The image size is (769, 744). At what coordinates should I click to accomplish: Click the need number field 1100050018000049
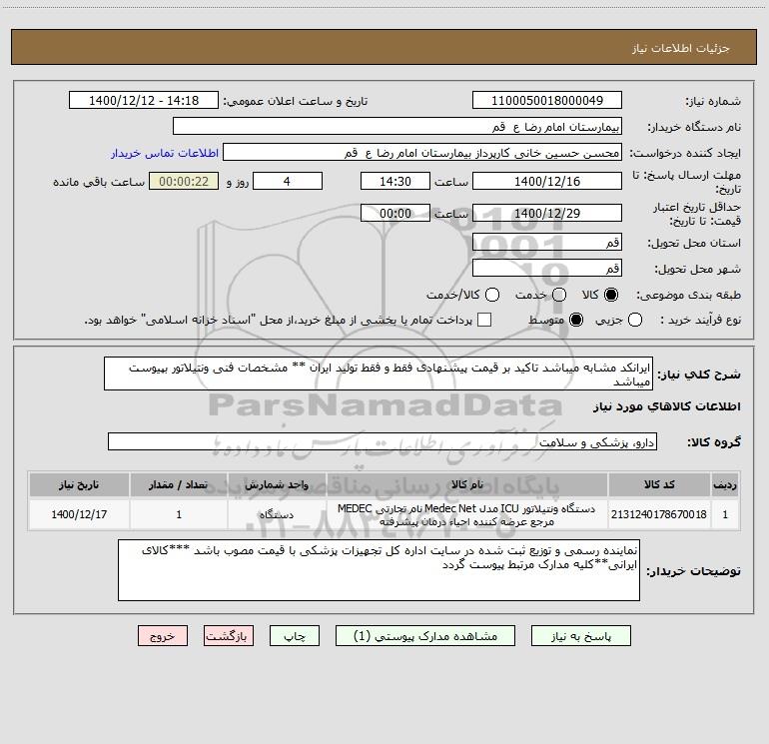click(x=547, y=101)
